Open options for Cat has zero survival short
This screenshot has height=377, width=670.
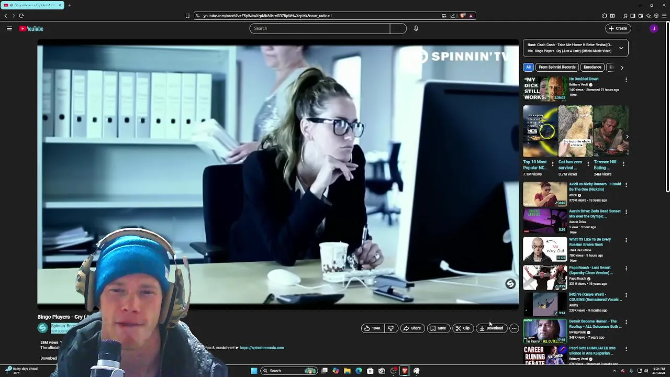[x=588, y=164]
